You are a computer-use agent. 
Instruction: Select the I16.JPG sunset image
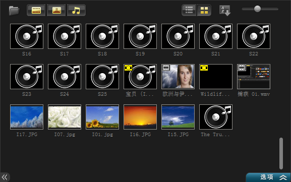140,117
